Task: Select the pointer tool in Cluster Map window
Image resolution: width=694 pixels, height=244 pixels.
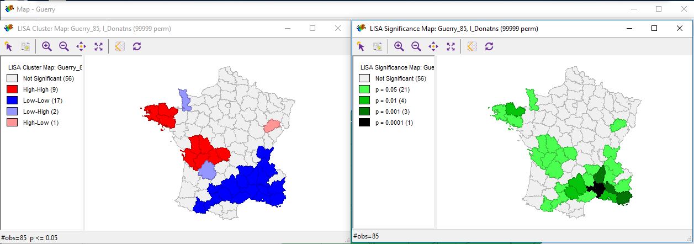Action: (x=8, y=47)
